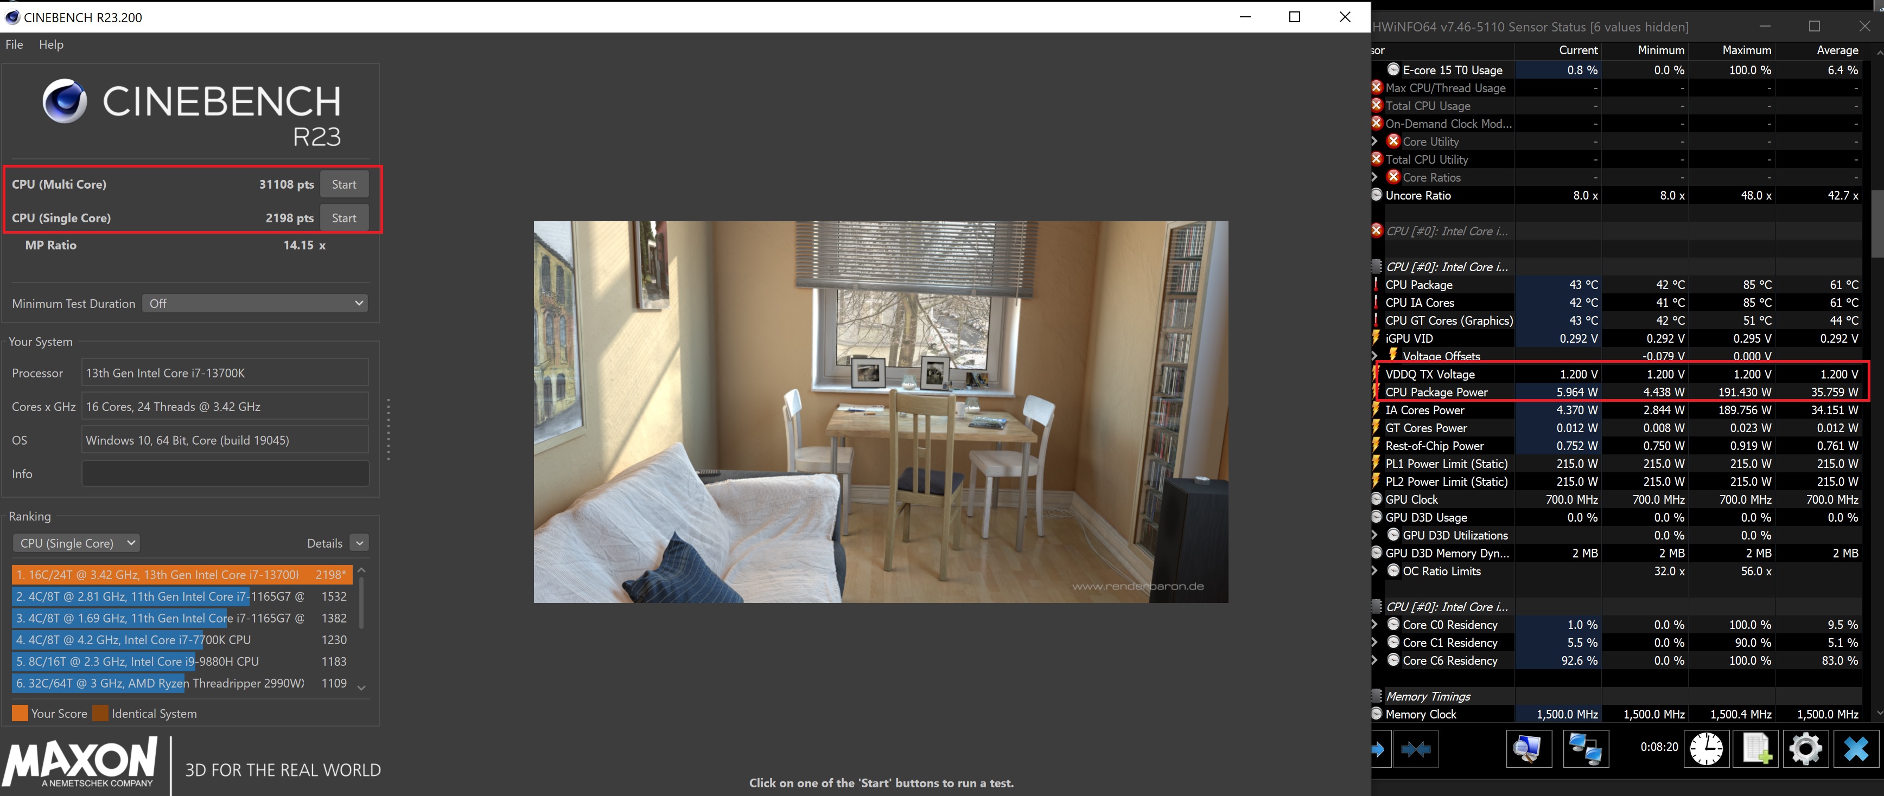
Task: Select ranking row Intel Core i9-9880H
Action: [x=181, y=662]
